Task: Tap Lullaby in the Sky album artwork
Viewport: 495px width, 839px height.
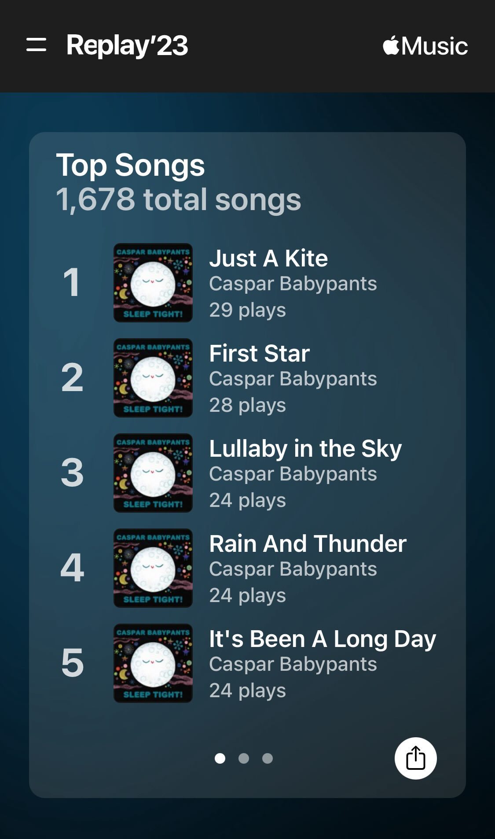Action: pos(153,473)
